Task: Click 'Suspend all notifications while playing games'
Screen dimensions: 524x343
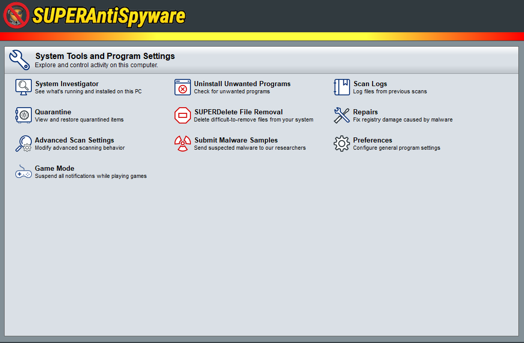Action: tap(91, 176)
